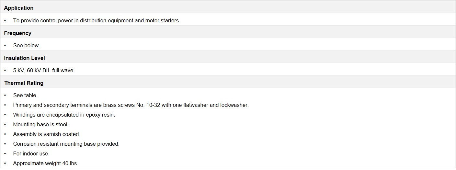
Task: Click the 'See table.' item
Action: [25, 95]
